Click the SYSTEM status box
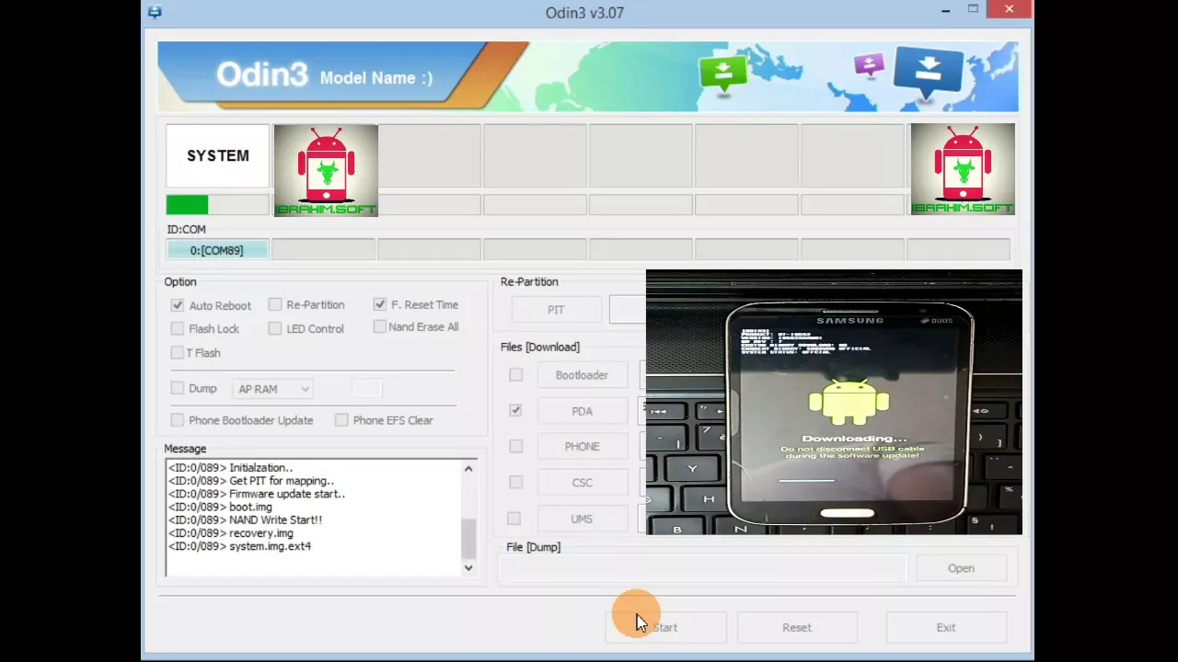This screenshot has height=662, width=1178. coord(217,155)
